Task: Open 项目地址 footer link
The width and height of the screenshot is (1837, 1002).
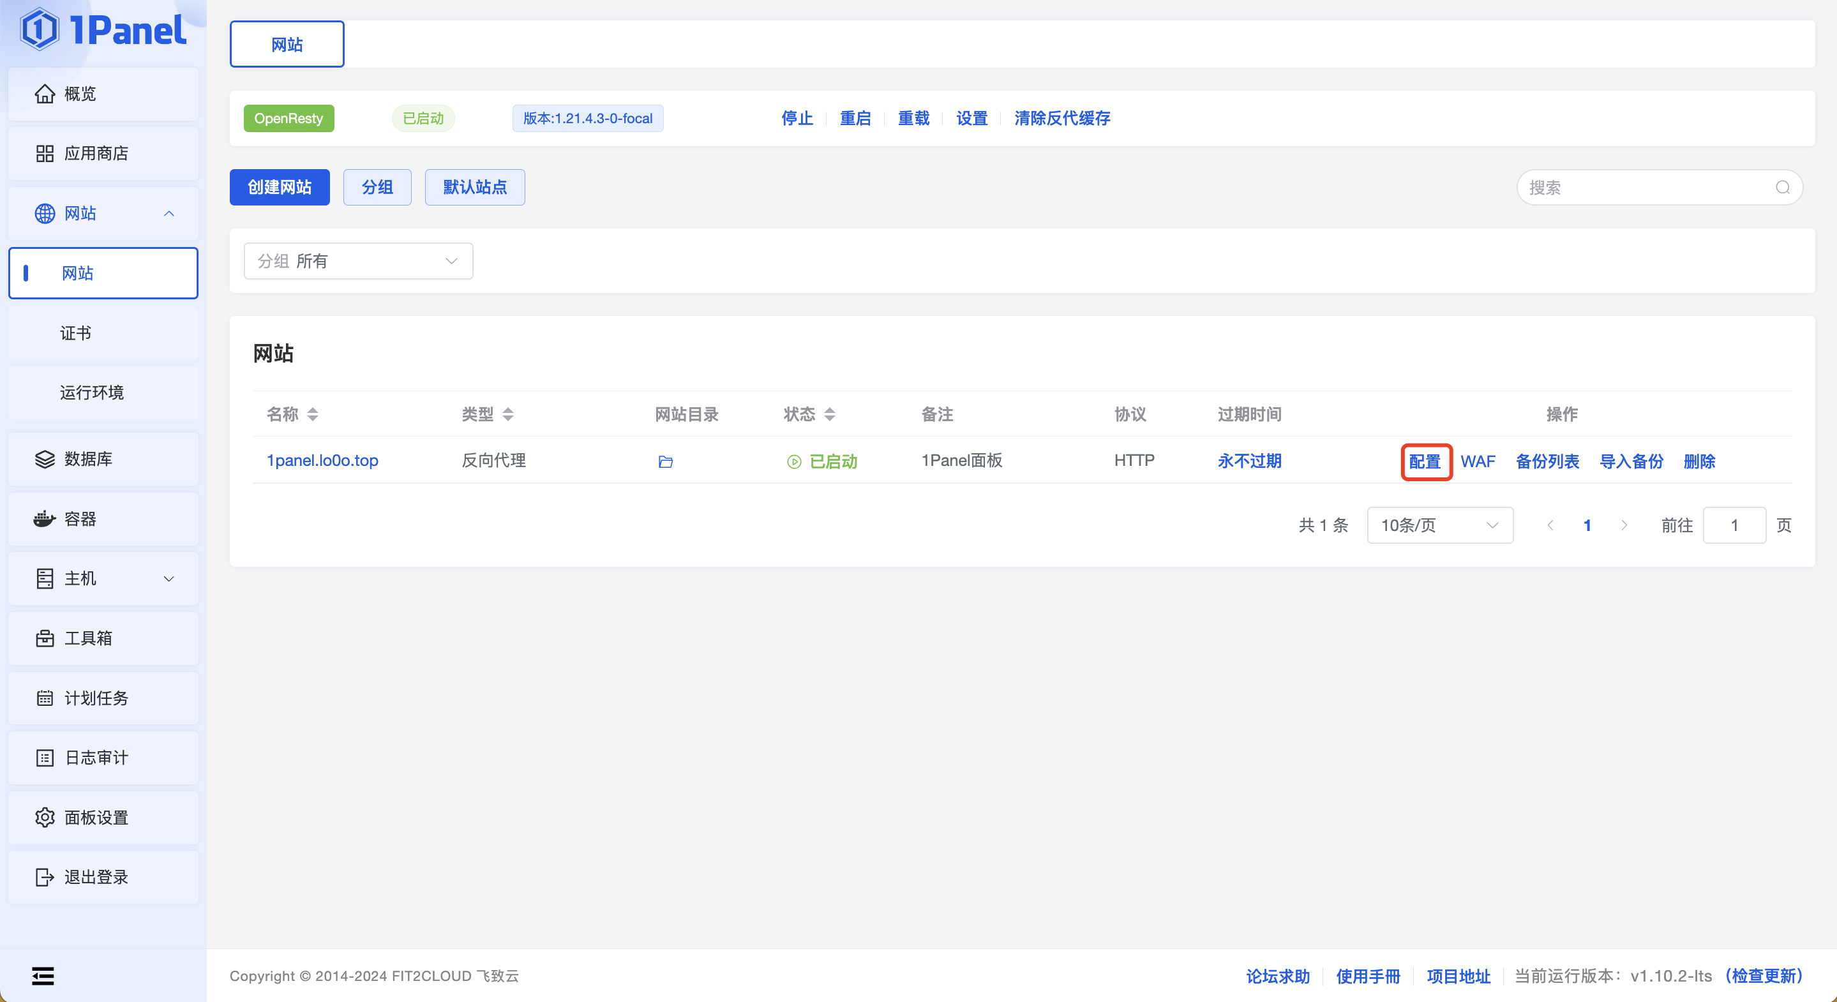Action: (1458, 976)
